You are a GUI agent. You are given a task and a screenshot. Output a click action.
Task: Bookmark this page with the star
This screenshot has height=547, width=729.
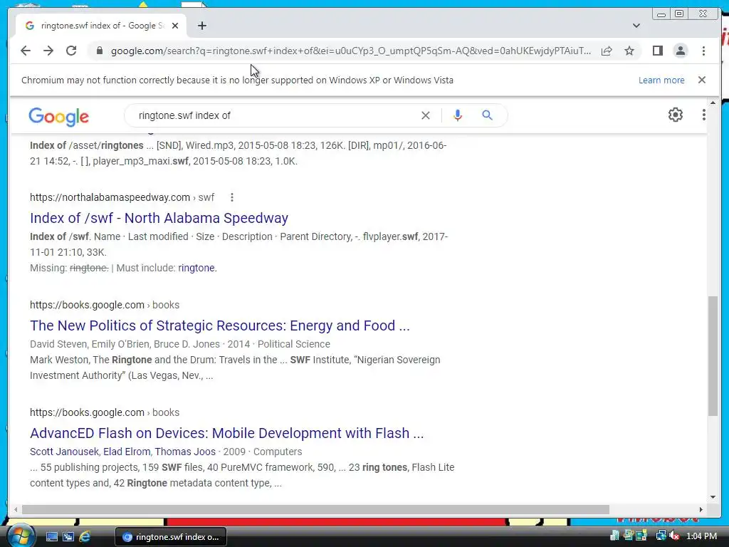pos(629,51)
